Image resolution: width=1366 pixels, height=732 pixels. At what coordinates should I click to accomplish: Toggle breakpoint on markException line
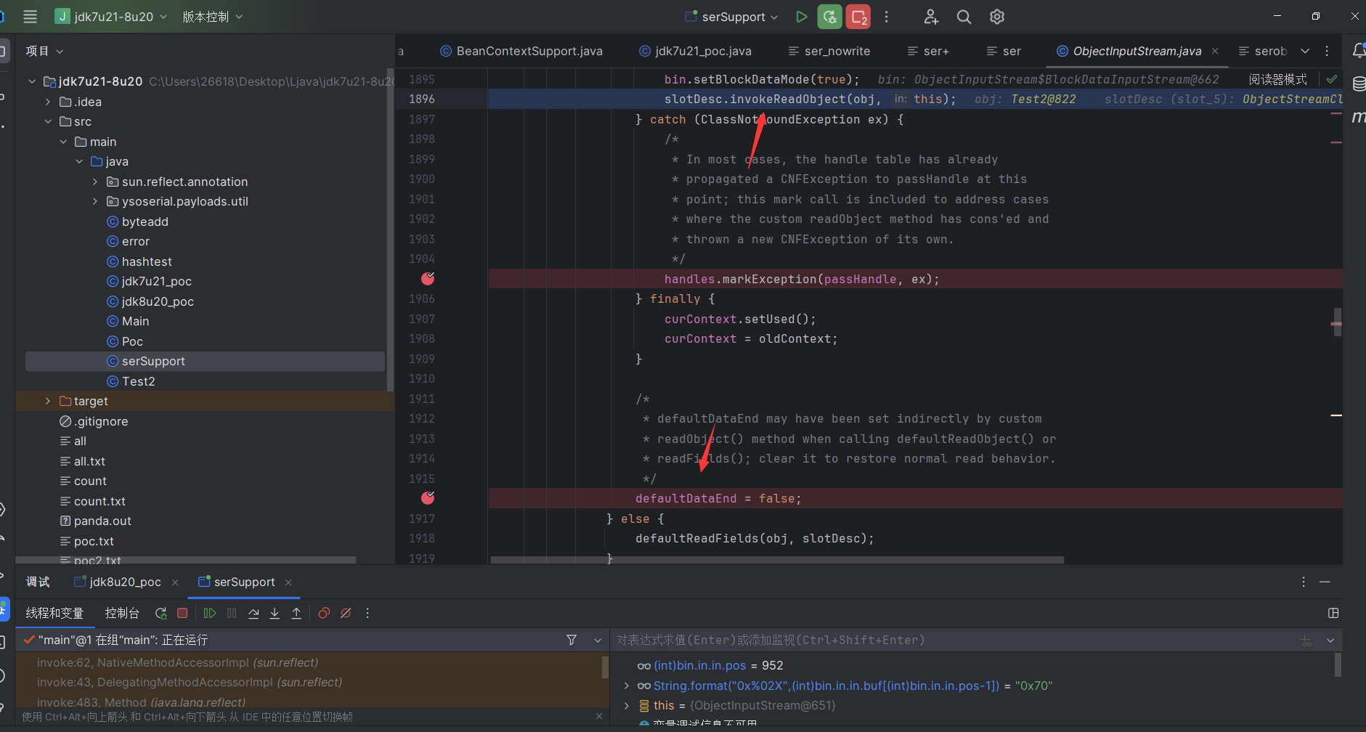428,278
